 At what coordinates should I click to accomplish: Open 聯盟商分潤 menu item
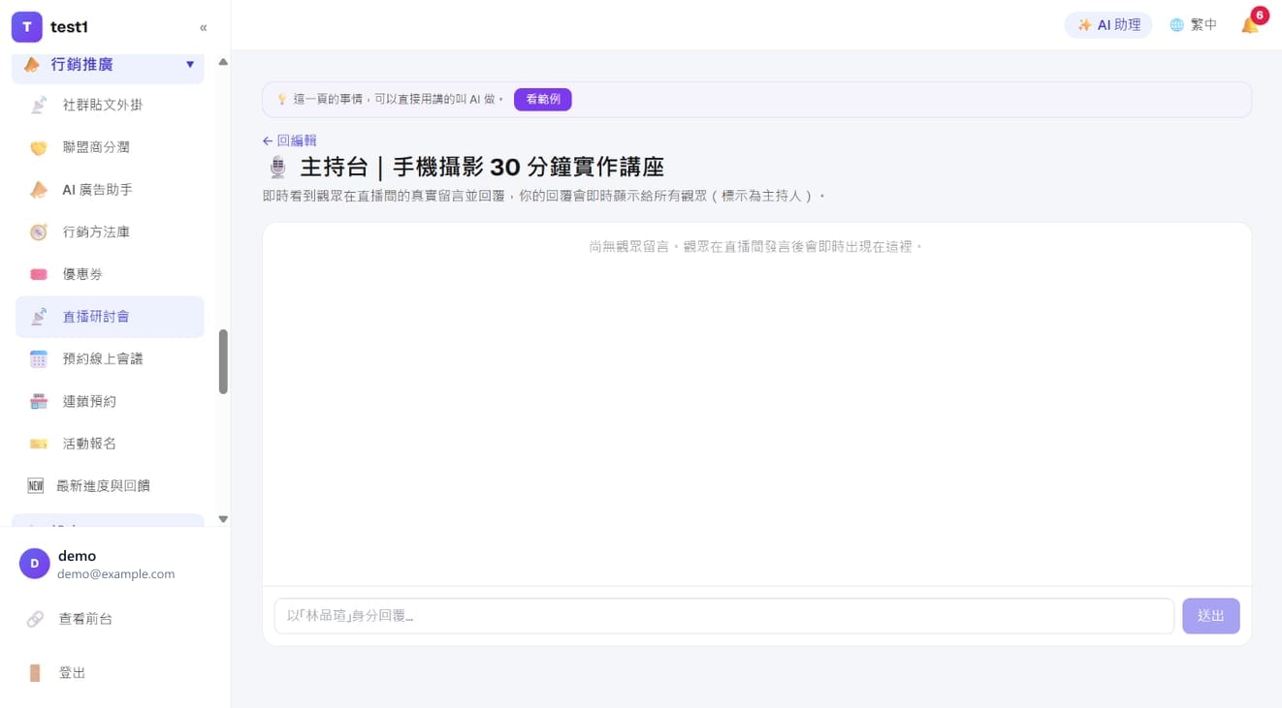[x=110, y=147]
